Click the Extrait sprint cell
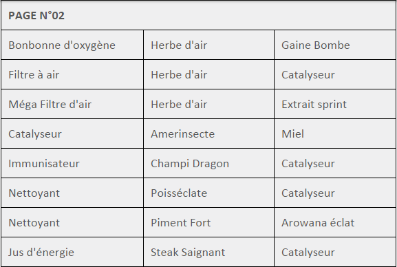Screen dimensions: 397x267 click(335, 104)
